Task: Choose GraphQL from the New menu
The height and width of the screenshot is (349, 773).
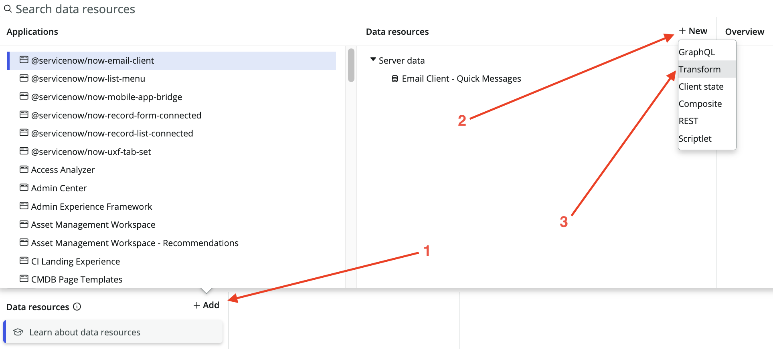Action: pyautogui.click(x=707, y=52)
